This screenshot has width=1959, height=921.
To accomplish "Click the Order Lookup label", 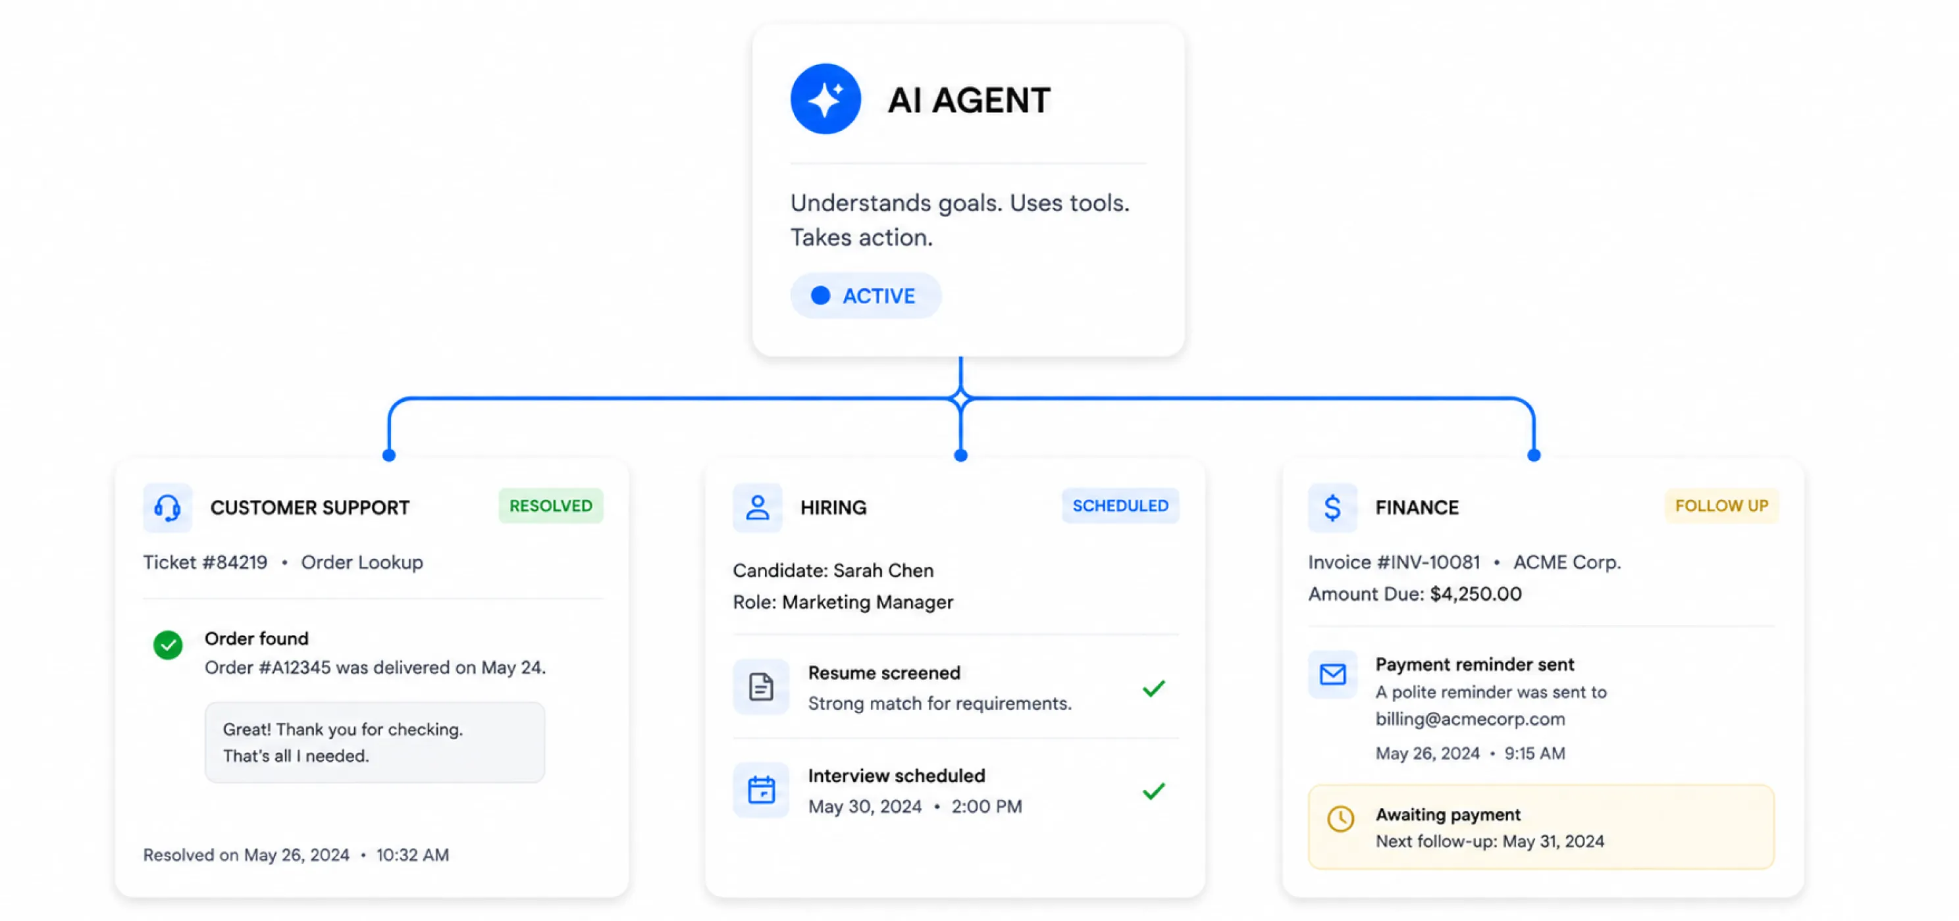I will 362,562.
